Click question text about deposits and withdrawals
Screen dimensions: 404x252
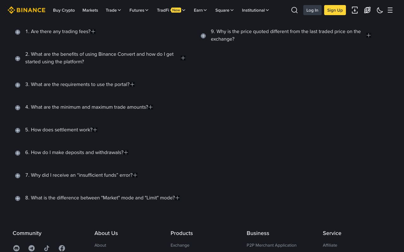[74, 152]
